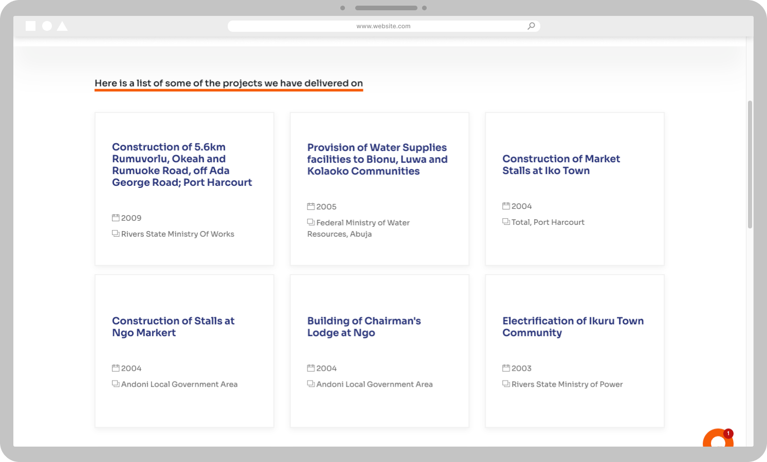Click year 2003 text
767x462 pixels.
(x=521, y=369)
